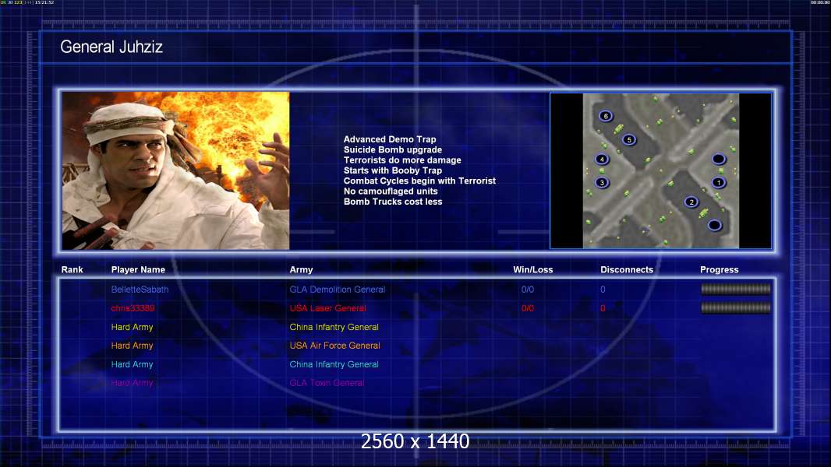Click GLA Demolition General army entry

tap(337, 290)
